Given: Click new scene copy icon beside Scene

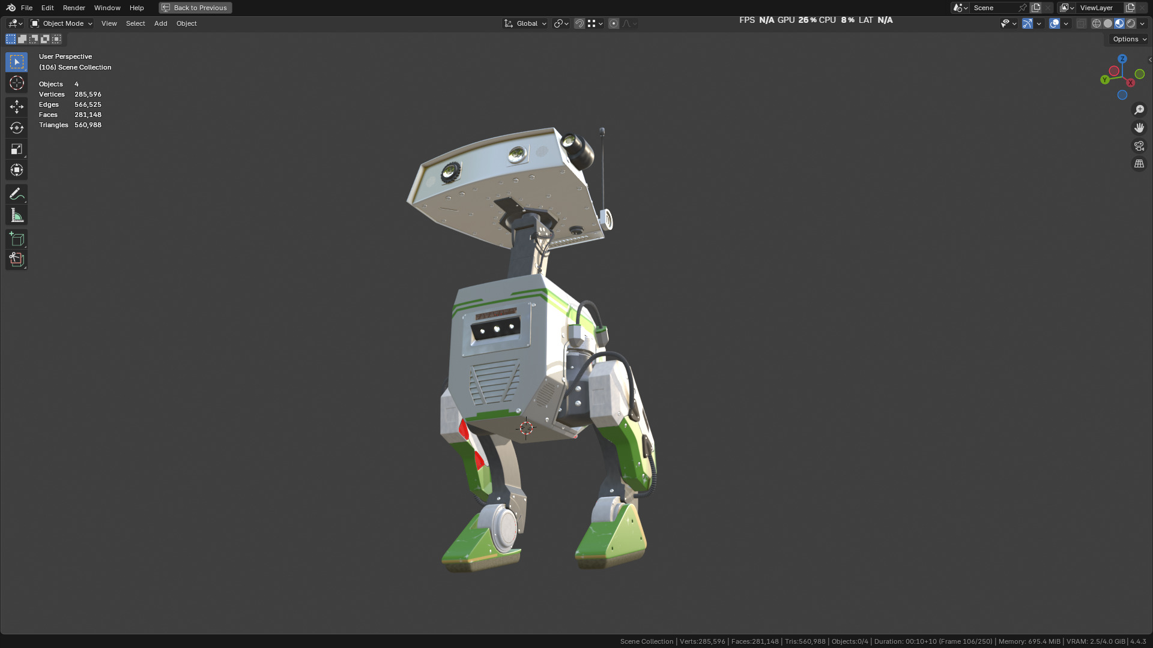Looking at the screenshot, I should [1036, 8].
